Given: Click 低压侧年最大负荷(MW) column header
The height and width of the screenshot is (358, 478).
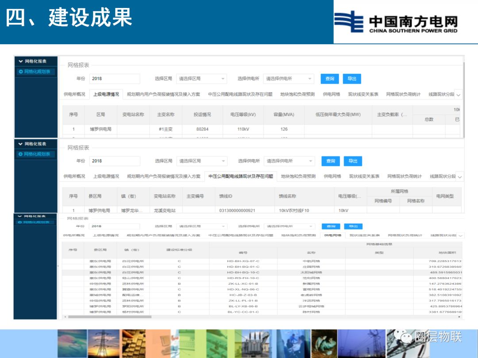Looking at the screenshot, I should pyautogui.click(x=338, y=114).
